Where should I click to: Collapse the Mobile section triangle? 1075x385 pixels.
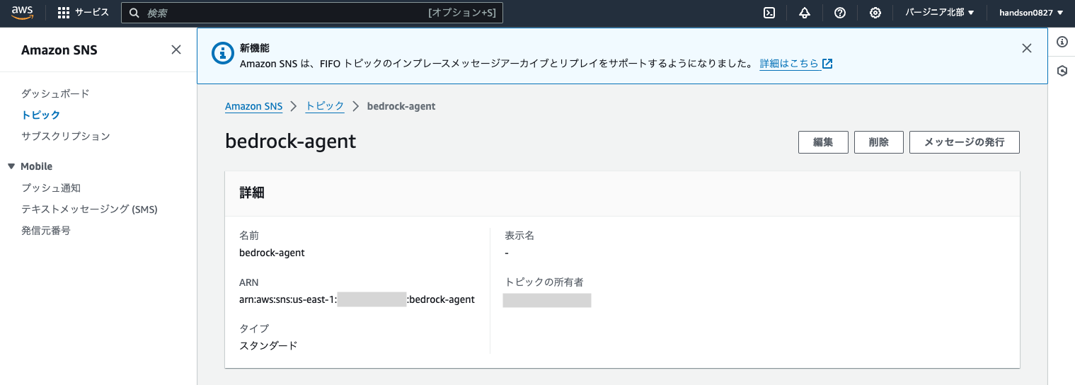click(11, 166)
